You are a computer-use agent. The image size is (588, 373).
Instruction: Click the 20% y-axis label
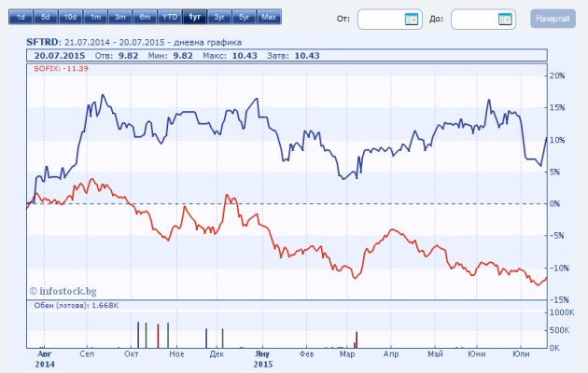click(557, 76)
